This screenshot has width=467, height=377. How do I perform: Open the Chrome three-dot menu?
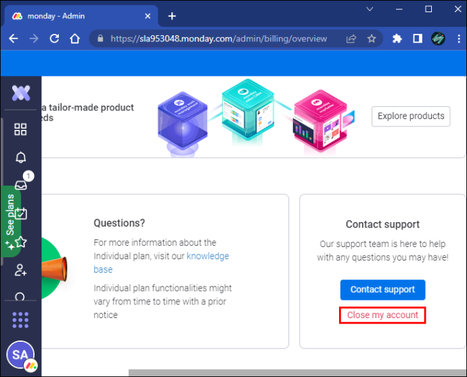(459, 39)
